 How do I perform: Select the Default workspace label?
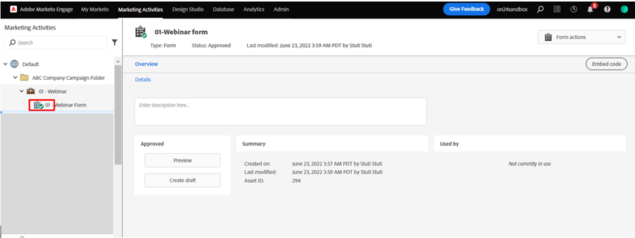pyautogui.click(x=31, y=64)
